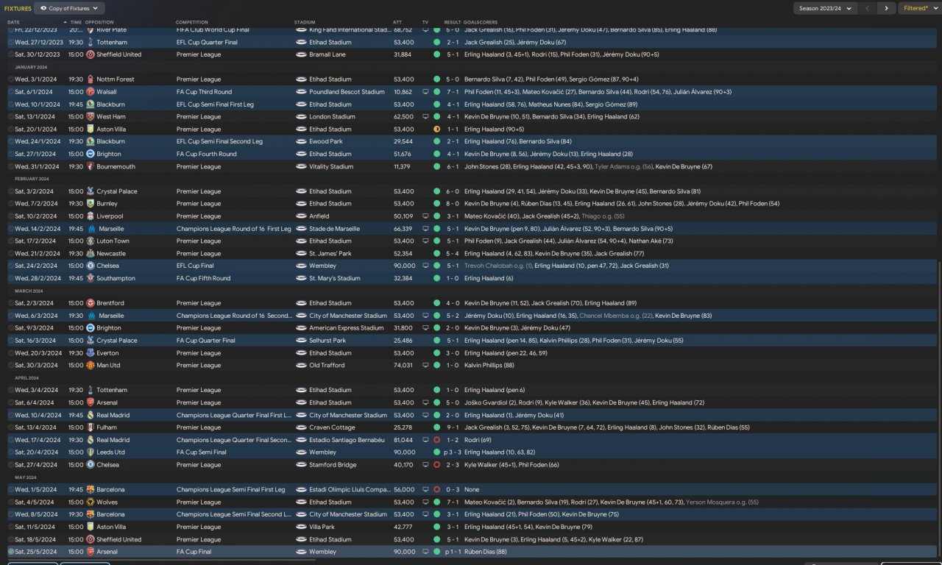Go to the next season using the arrow
Image resolution: width=942 pixels, height=565 pixels.
(x=886, y=8)
